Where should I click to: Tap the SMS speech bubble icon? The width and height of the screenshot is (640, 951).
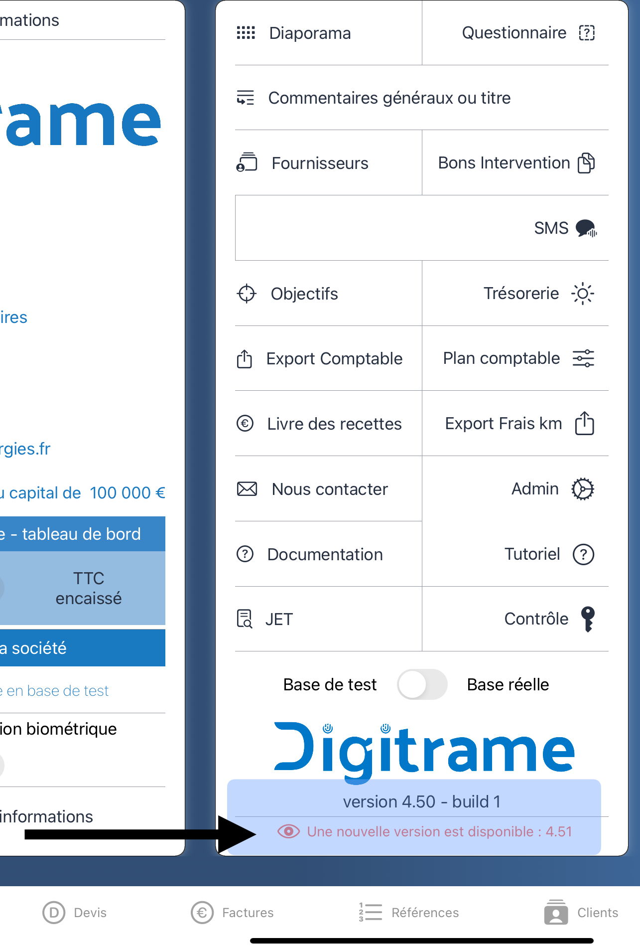pos(586,228)
